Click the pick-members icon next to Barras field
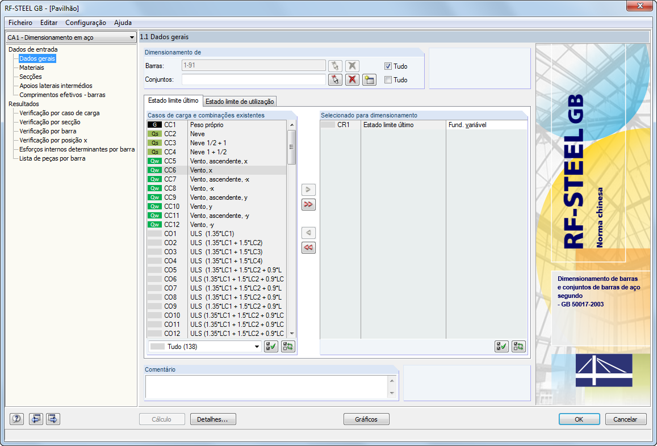 coord(335,66)
